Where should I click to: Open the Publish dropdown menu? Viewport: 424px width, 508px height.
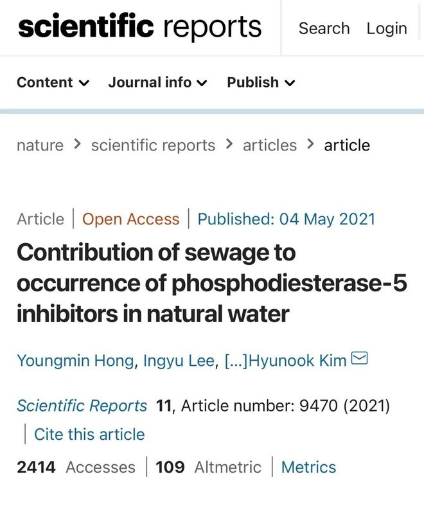point(261,82)
